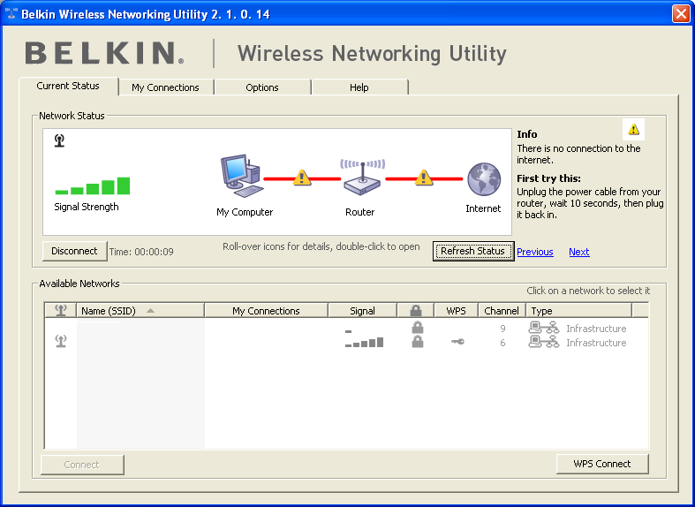The image size is (695, 507).
Task: Switch to the Current Status tab
Action: (68, 86)
